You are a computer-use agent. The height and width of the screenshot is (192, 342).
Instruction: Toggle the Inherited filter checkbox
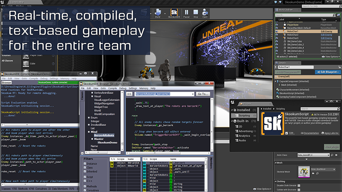(x=85, y=171)
